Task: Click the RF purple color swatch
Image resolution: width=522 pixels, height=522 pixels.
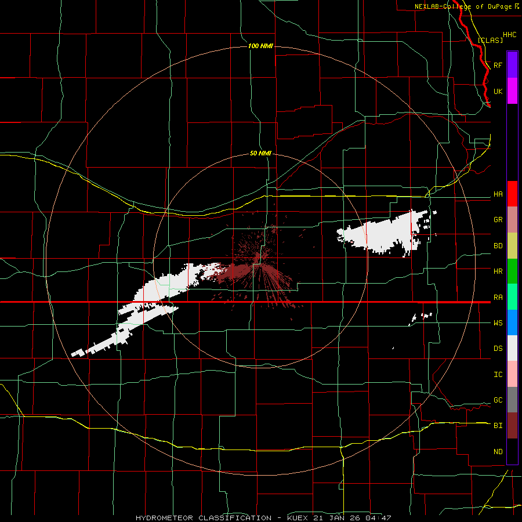Action: coord(512,65)
